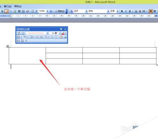Expand the 正文 style dropdown arrow
This screenshot has height=139, width=158.
(86, 11)
